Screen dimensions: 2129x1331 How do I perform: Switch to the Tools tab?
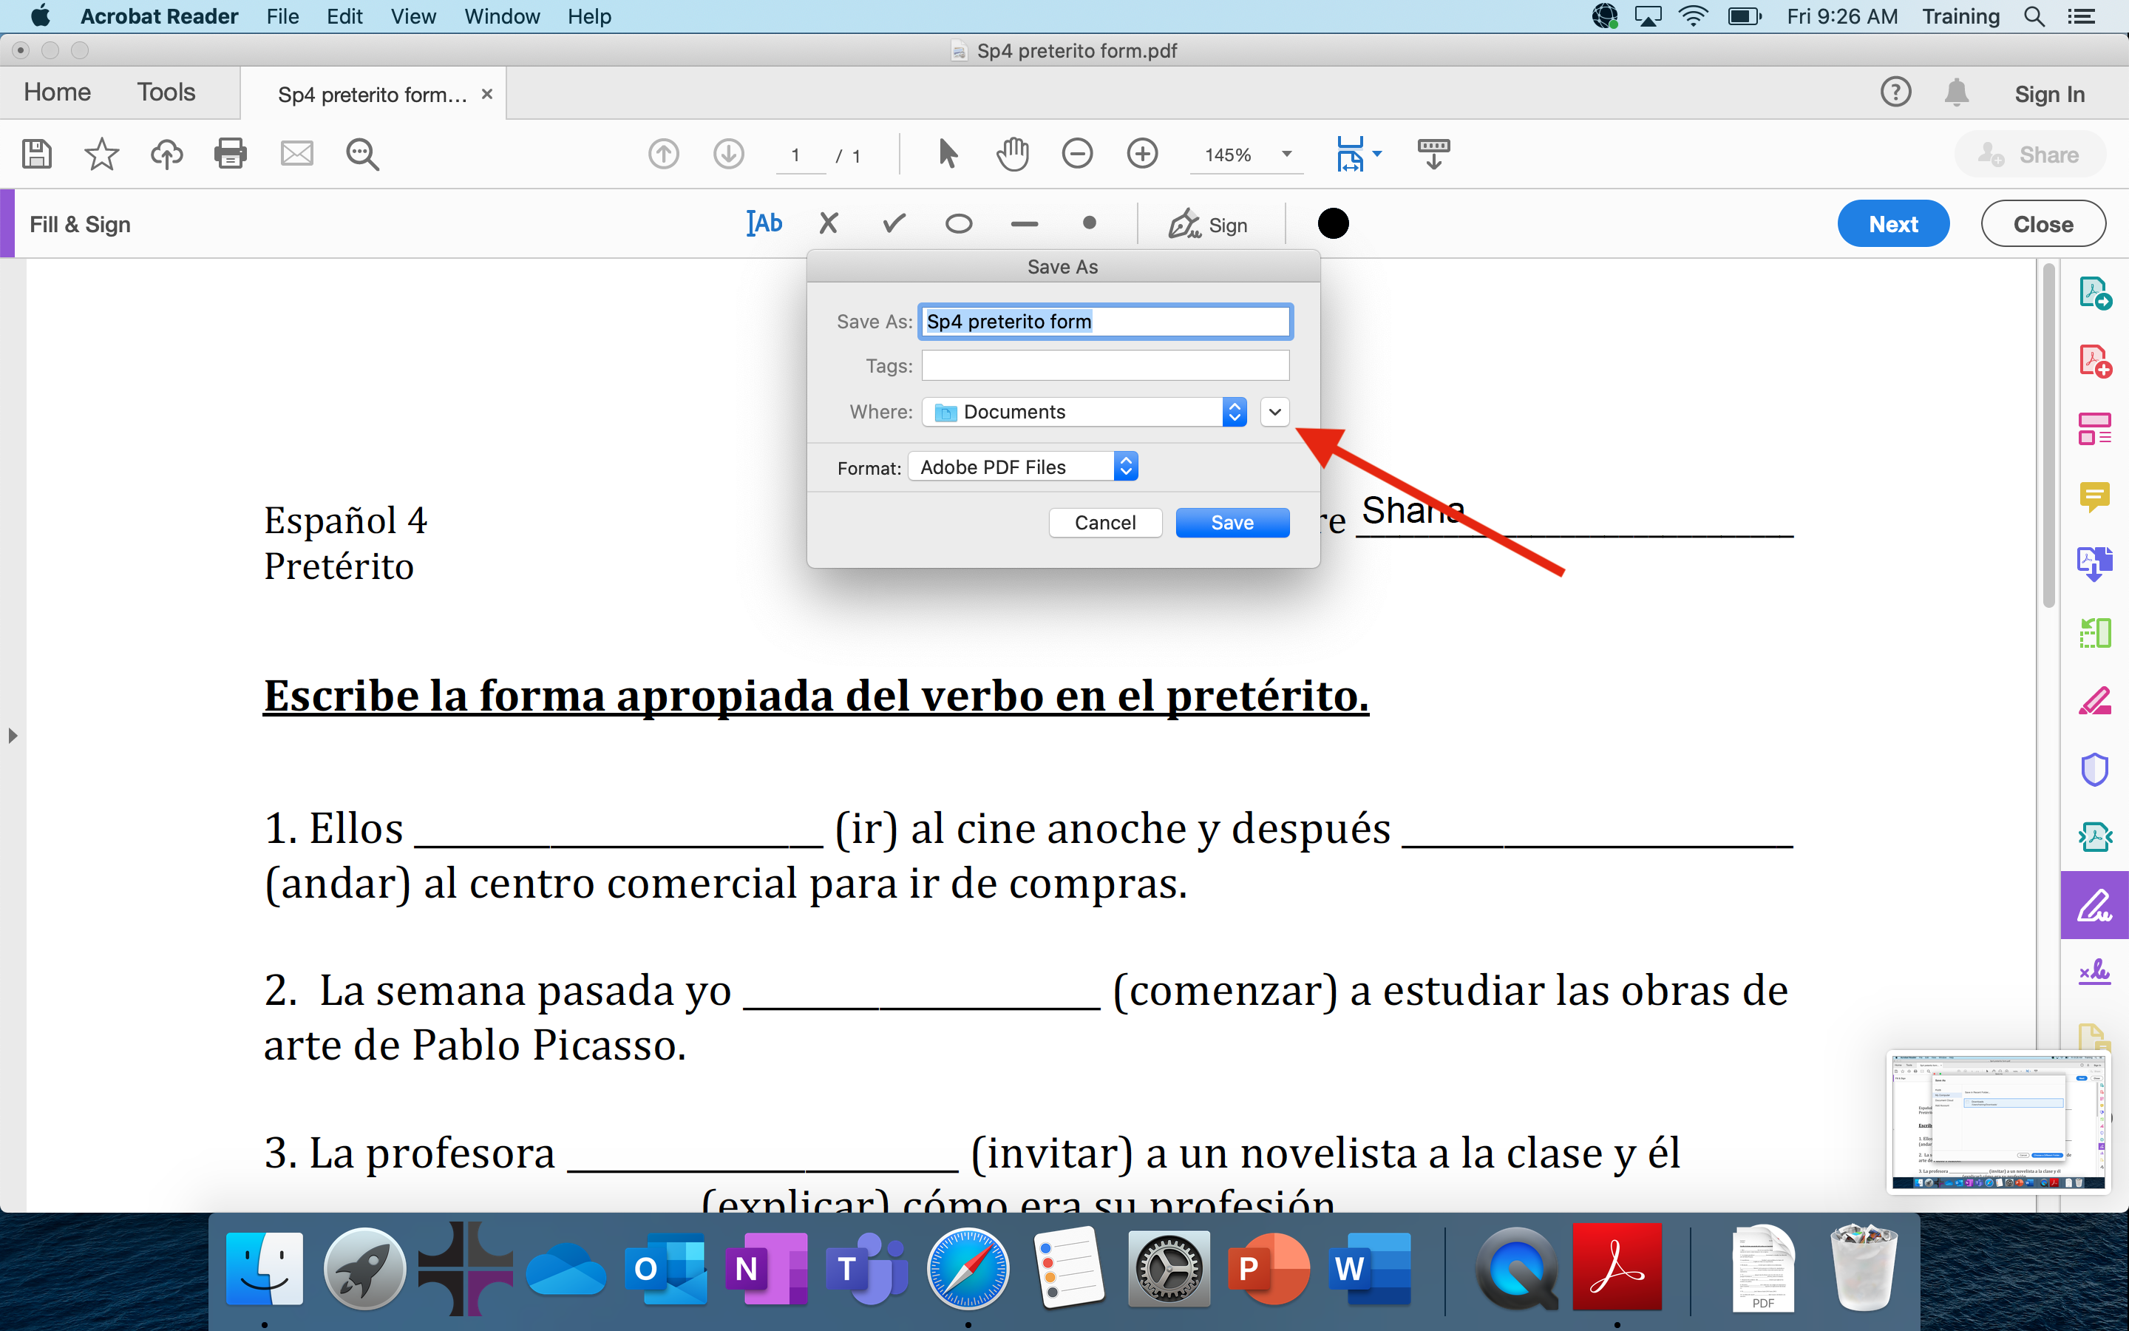(166, 92)
